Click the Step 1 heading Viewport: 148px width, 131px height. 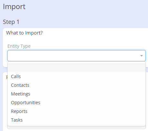click(x=11, y=22)
